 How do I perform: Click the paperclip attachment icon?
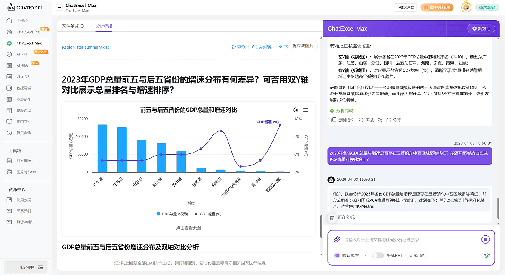[x=337, y=240]
